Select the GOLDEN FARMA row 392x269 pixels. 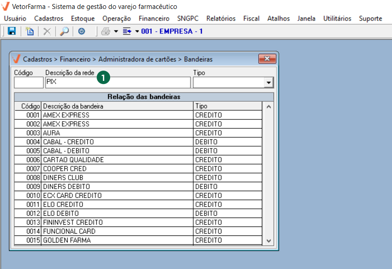pos(138,240)
